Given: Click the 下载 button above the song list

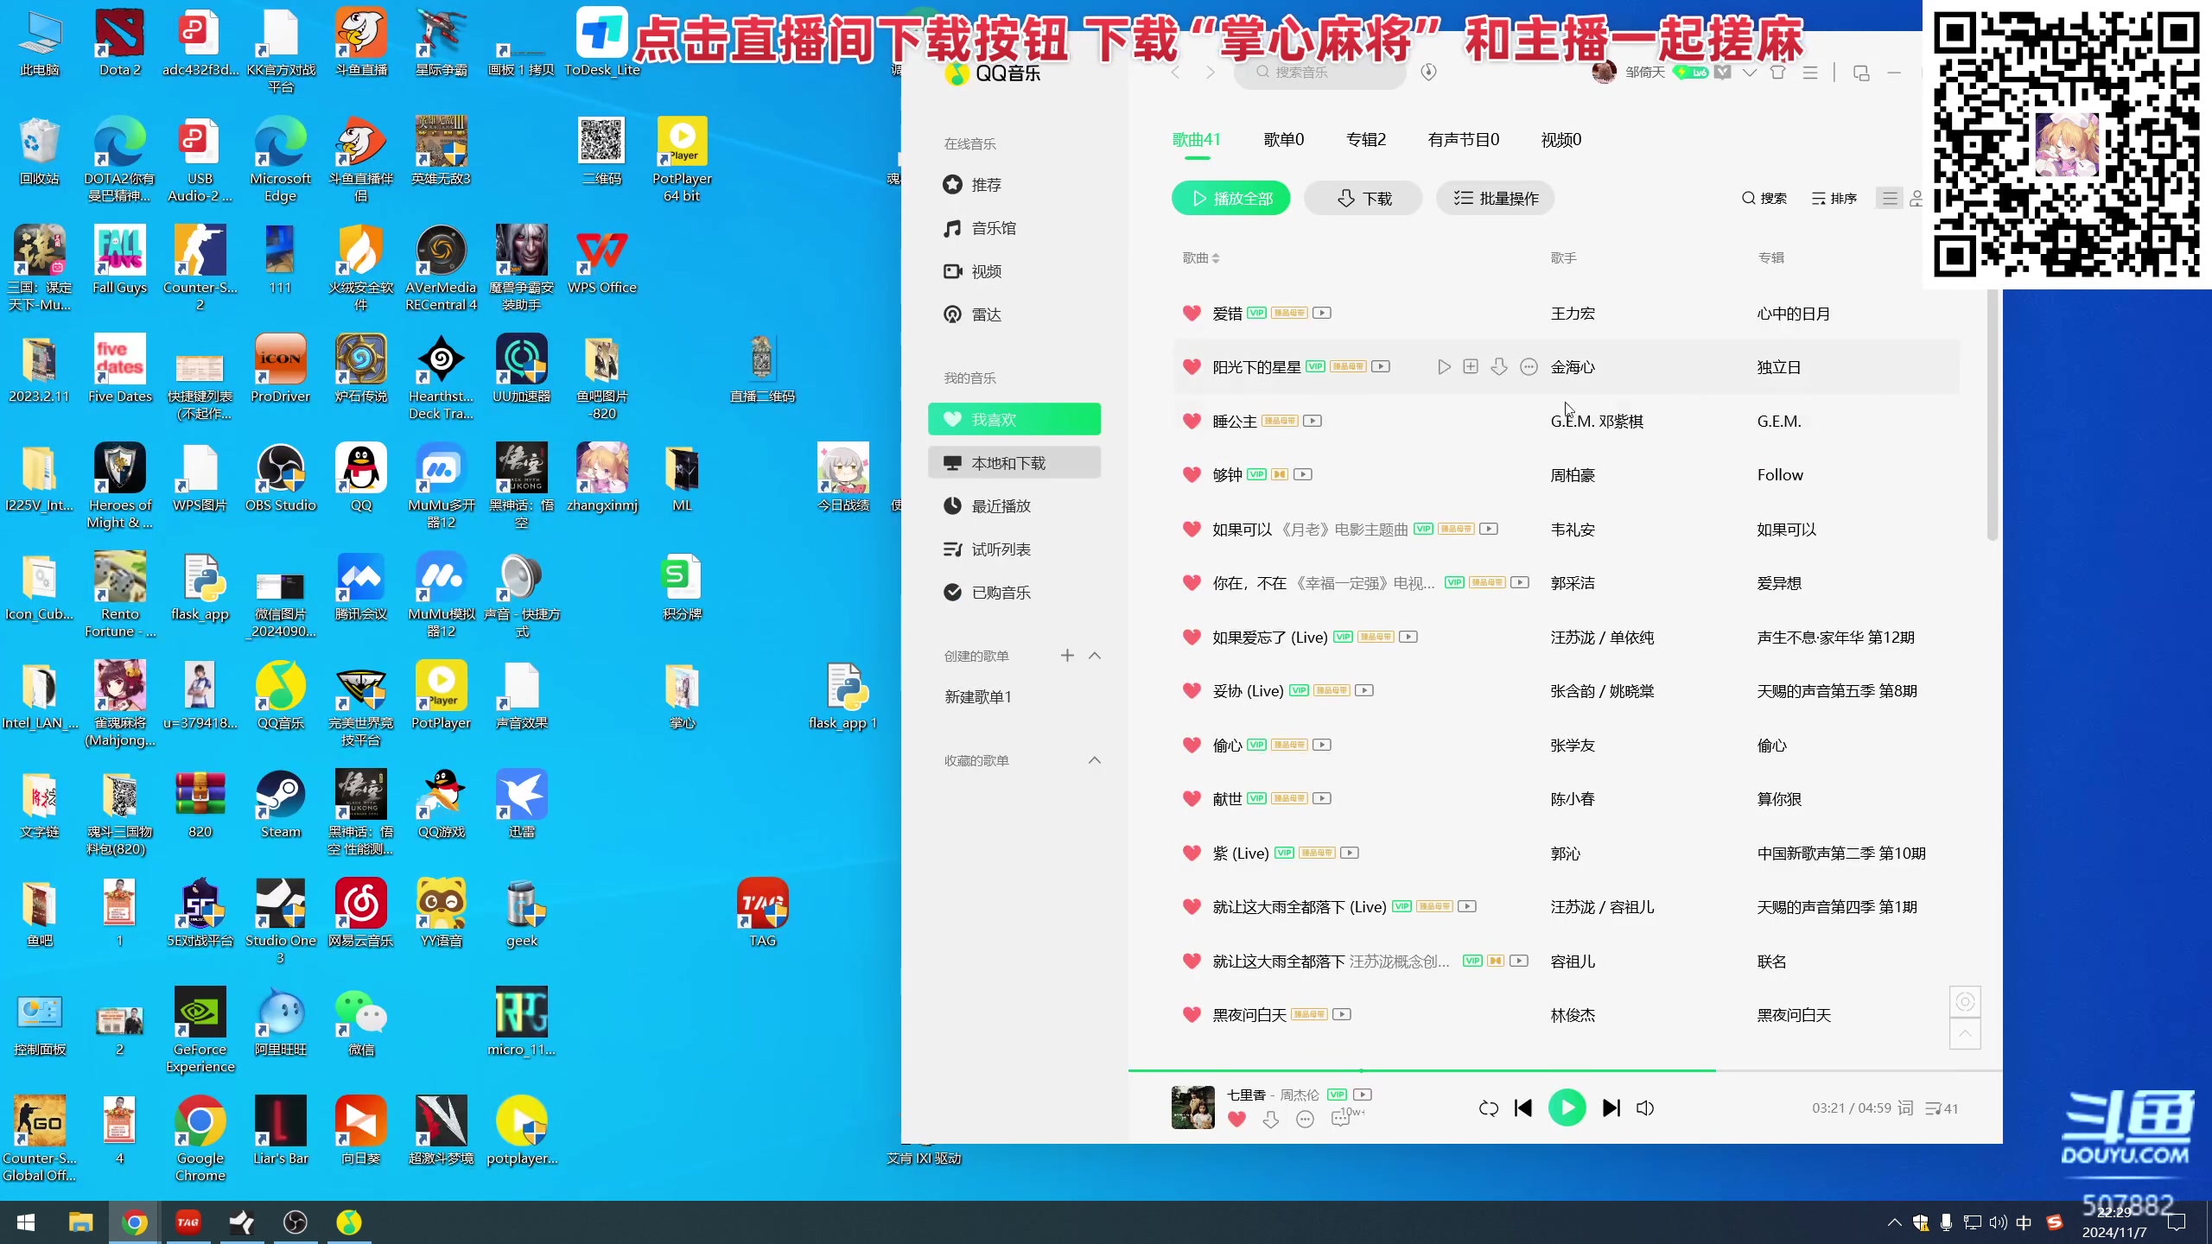Looking at the screenshot, I should (1363, 198).
